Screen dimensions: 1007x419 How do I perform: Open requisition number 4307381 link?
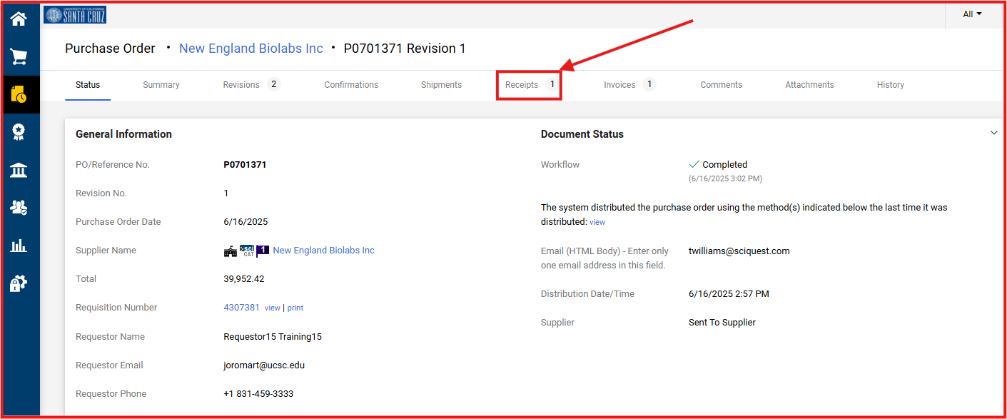pyautogui.click(x=241, y=308)
